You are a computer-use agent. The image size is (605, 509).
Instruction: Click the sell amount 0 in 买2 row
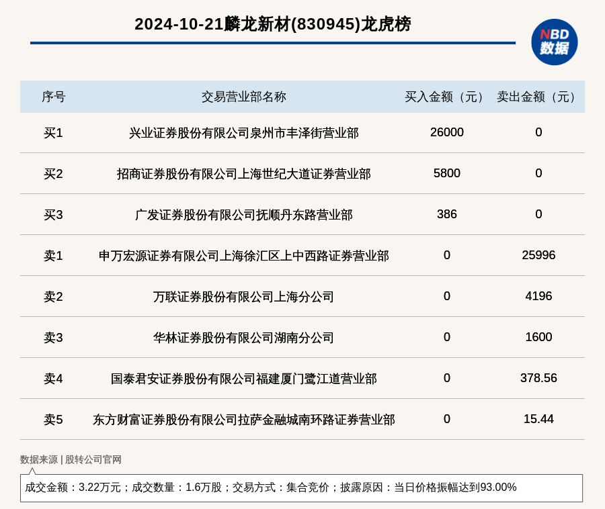pyautogui.click(x=538, y=173)
